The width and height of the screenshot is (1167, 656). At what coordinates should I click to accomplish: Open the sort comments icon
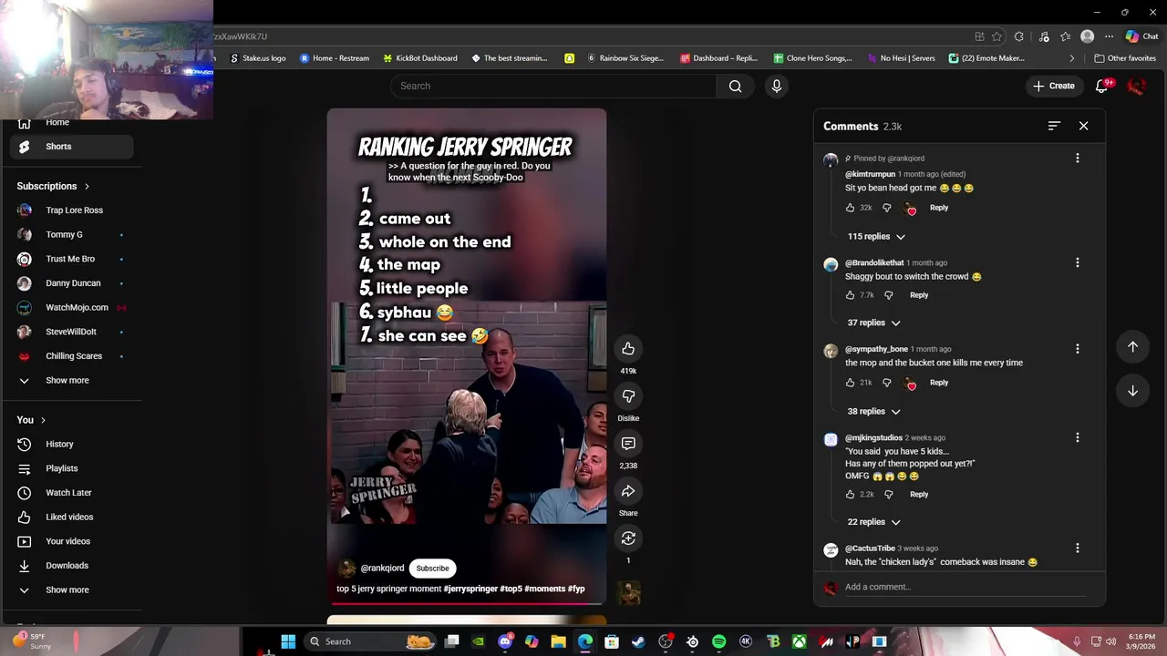click(x=1054, y=126)
